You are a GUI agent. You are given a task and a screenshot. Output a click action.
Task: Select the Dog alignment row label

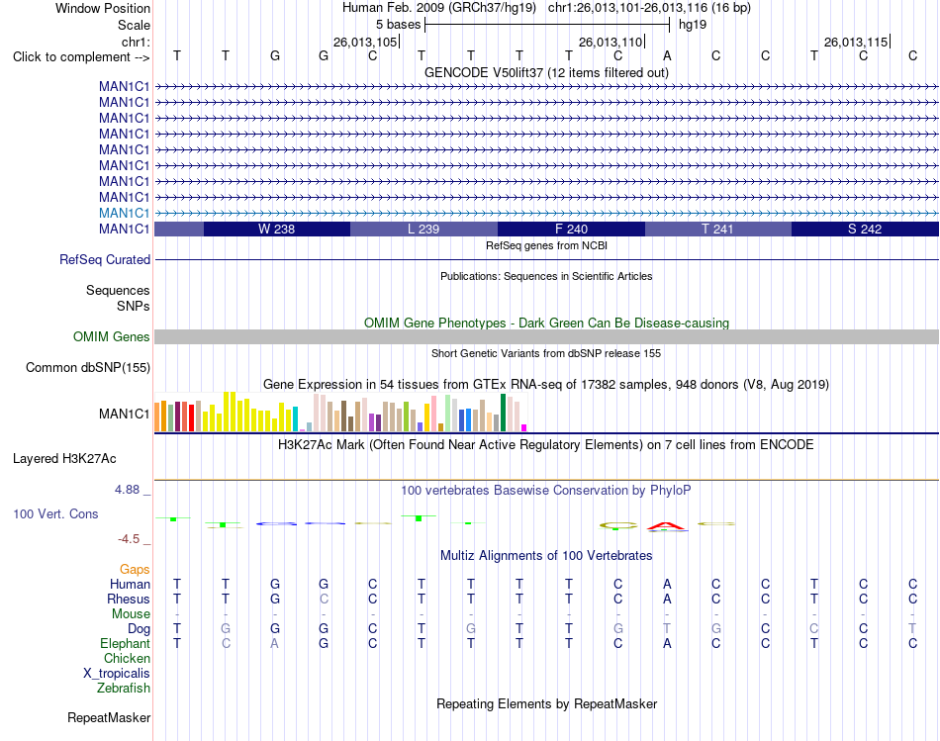[139, 629]
